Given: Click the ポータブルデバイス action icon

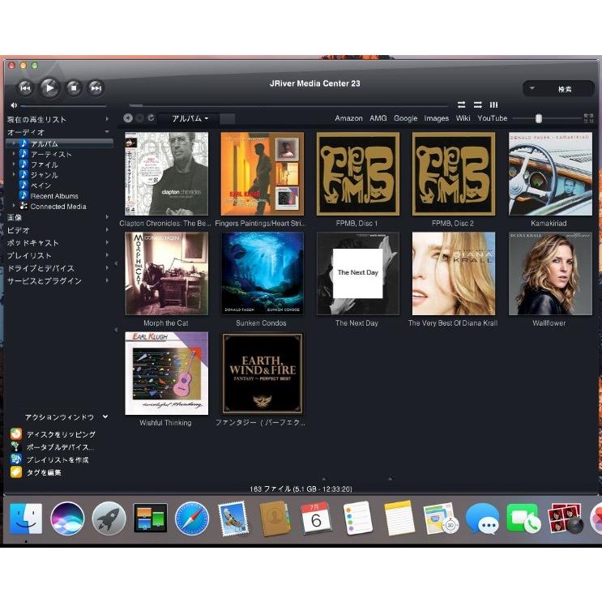Looking at the screenshot, I should 16,447.
